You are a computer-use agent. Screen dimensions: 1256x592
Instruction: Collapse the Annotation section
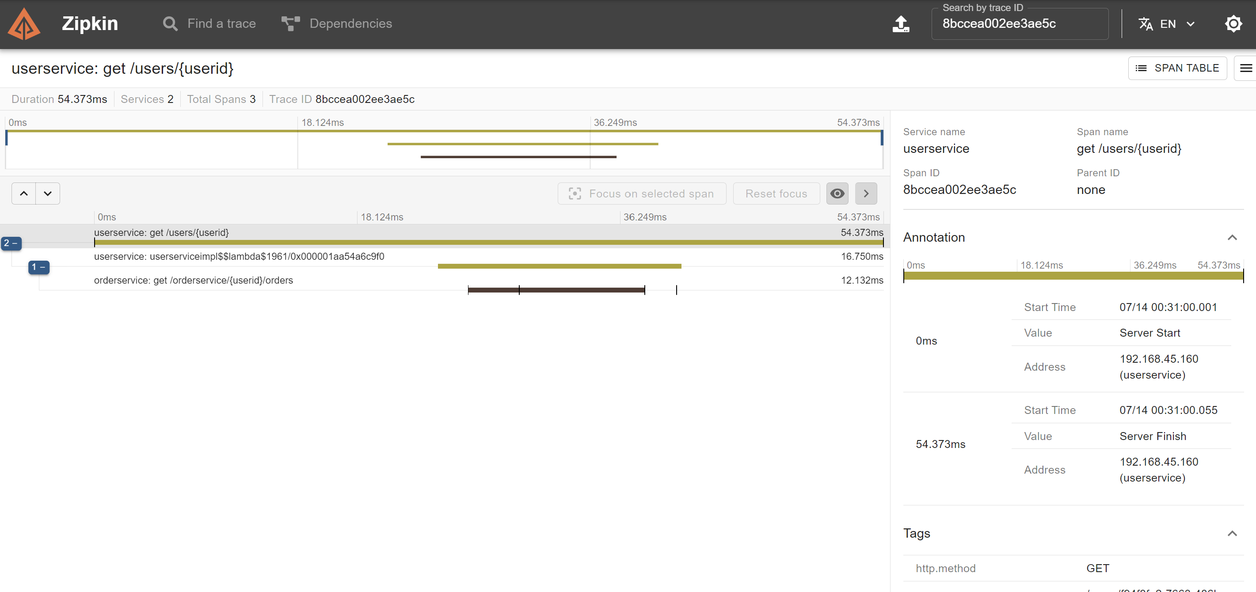[1232, 237]
